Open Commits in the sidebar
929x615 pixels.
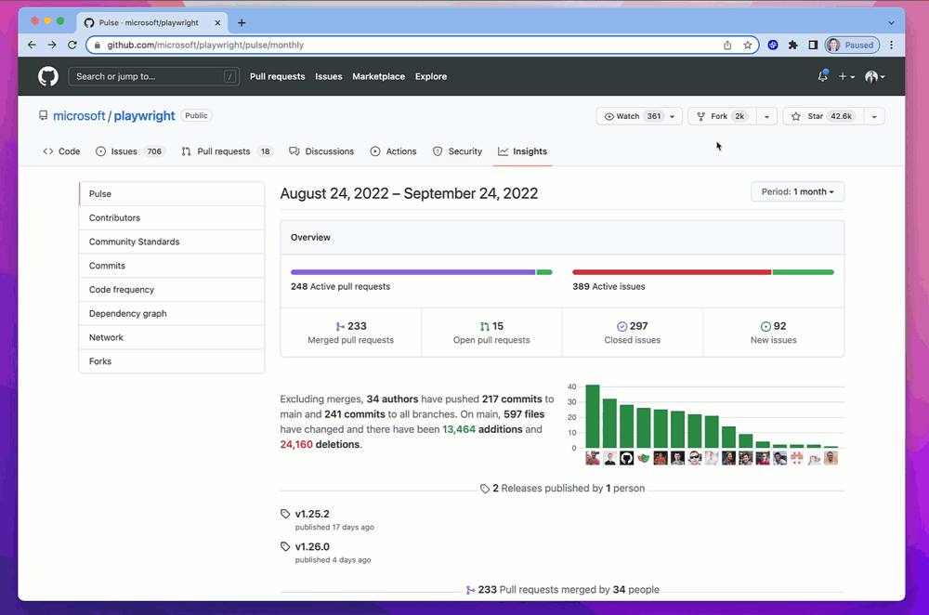172,266
